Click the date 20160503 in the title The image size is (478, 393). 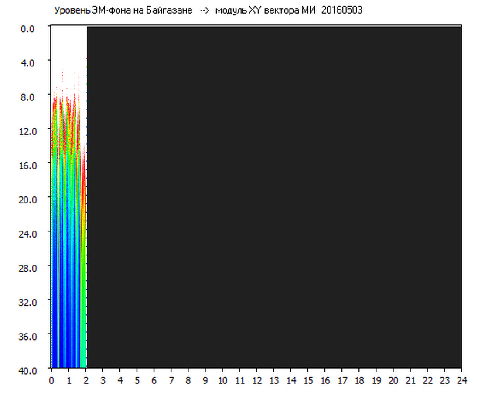[341, 10]
